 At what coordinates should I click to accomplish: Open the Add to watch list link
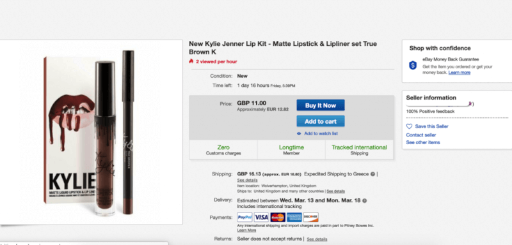321,134
